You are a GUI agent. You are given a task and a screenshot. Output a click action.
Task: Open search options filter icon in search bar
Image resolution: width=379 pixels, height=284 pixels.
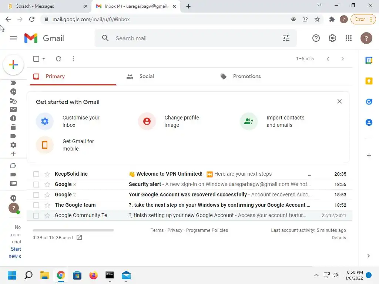click(x=286, y=38)
